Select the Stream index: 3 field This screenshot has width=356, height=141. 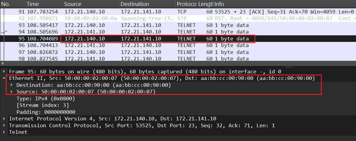[42, 105]
